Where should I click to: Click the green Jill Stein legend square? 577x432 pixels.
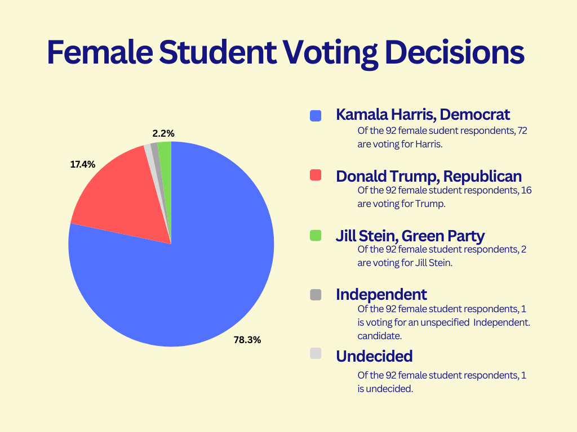316,236
